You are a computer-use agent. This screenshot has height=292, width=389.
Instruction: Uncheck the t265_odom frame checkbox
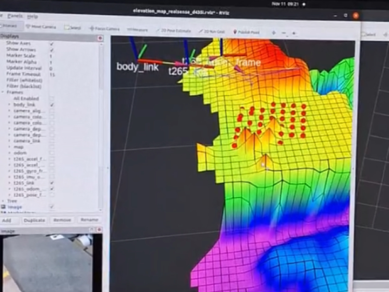pyautogui.click(x=52, y=189)
